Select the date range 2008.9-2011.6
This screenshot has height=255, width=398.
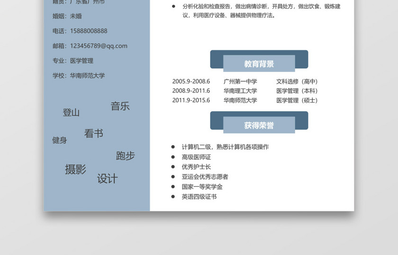pos(191,91)
